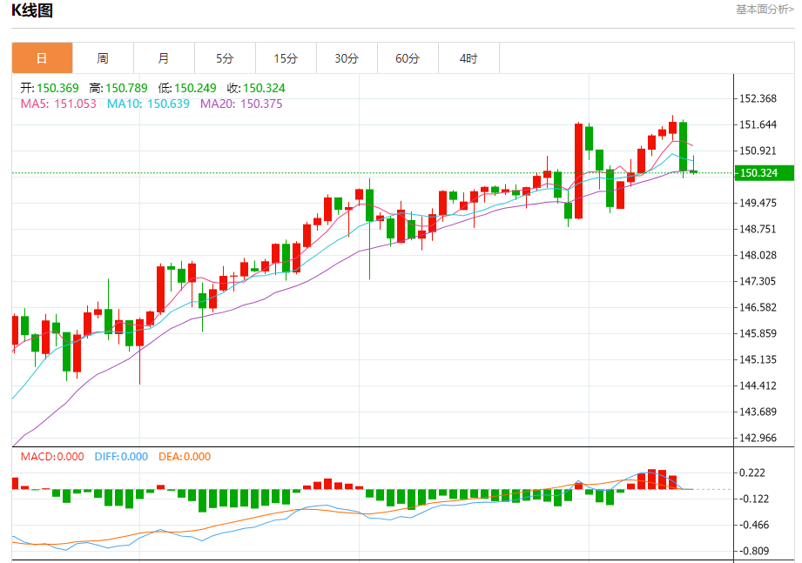Screen dimensions: 802x563
Task: Select the 60分 interval tab
Action: point(408,58)
